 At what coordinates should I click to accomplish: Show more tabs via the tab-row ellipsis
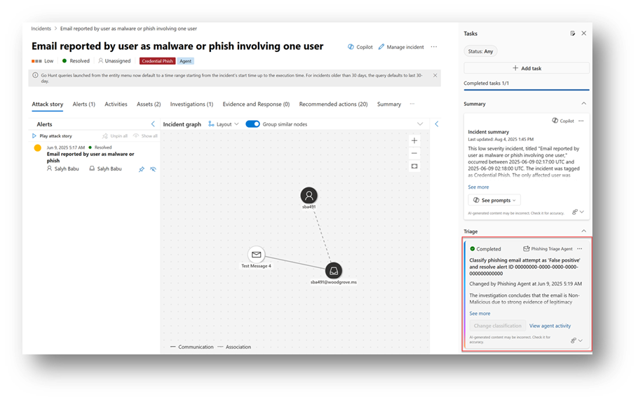coord(412,105)
